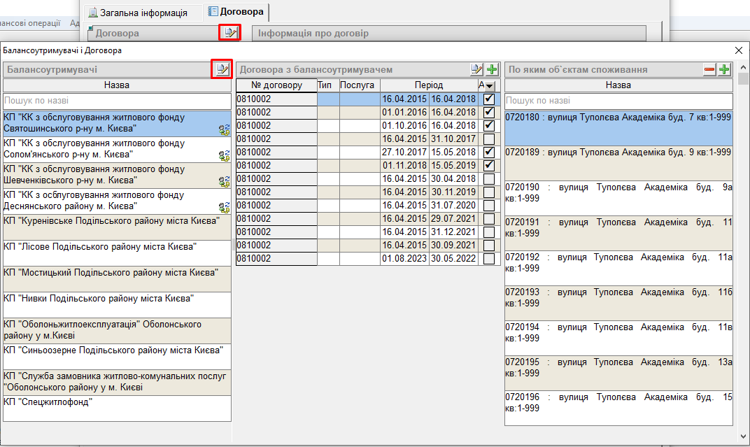Click № договору column header
Image resolution: width=750 pixels, height=447 pixels.
276,85
